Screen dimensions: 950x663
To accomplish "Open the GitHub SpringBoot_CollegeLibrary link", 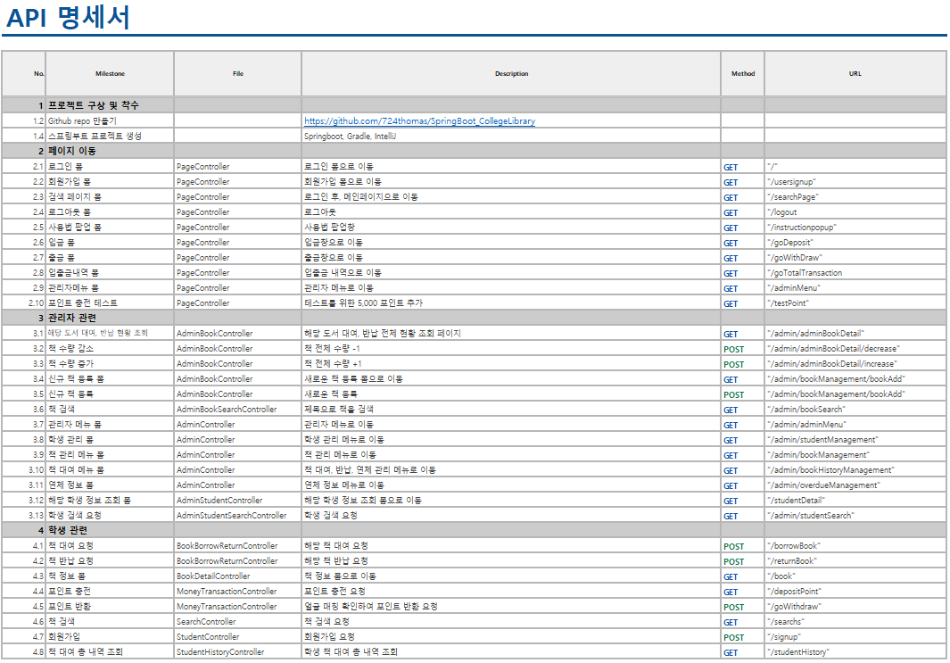I will coord(419,121).
